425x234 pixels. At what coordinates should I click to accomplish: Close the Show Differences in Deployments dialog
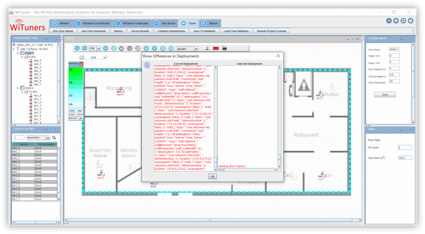click(278, 56)
